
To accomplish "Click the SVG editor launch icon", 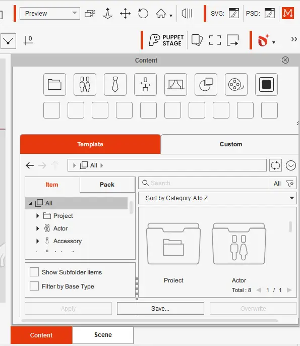I will click(234, 13).
